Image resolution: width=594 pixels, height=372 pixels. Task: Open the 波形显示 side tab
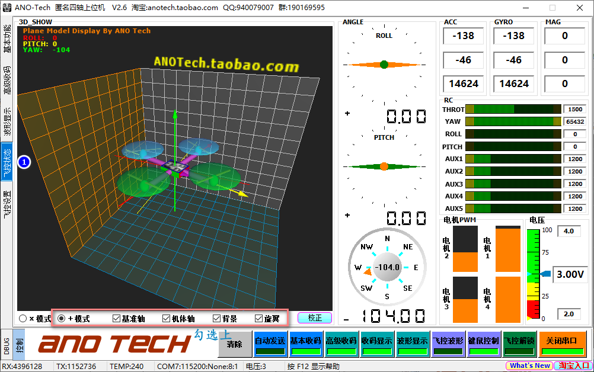(x=7, y=122)
